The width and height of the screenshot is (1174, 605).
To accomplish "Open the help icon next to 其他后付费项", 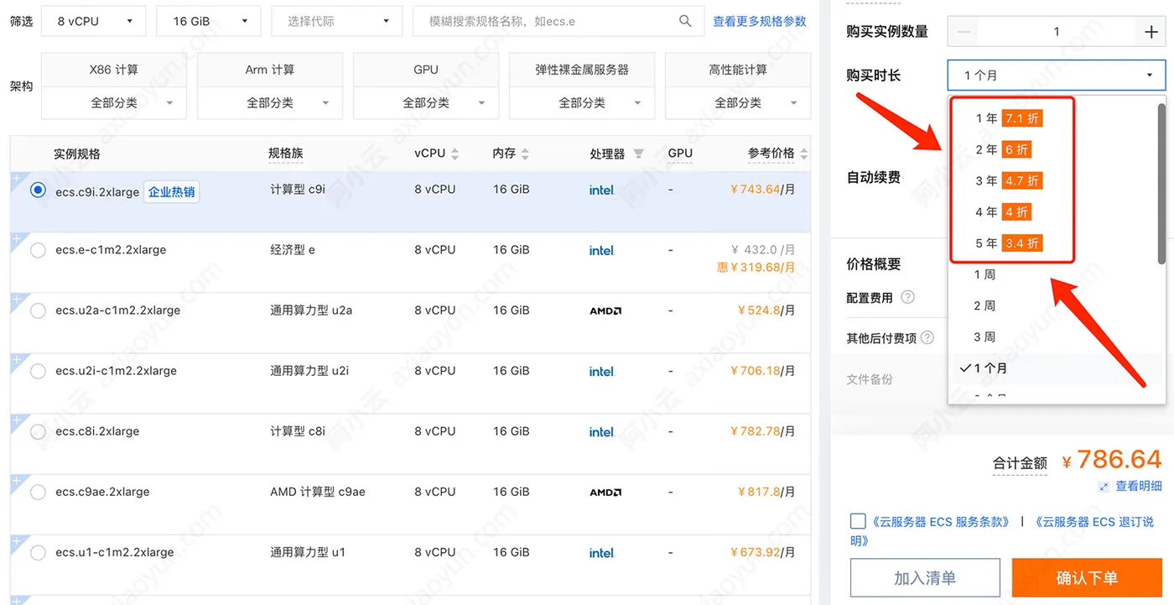I will [x=927, y=337].
